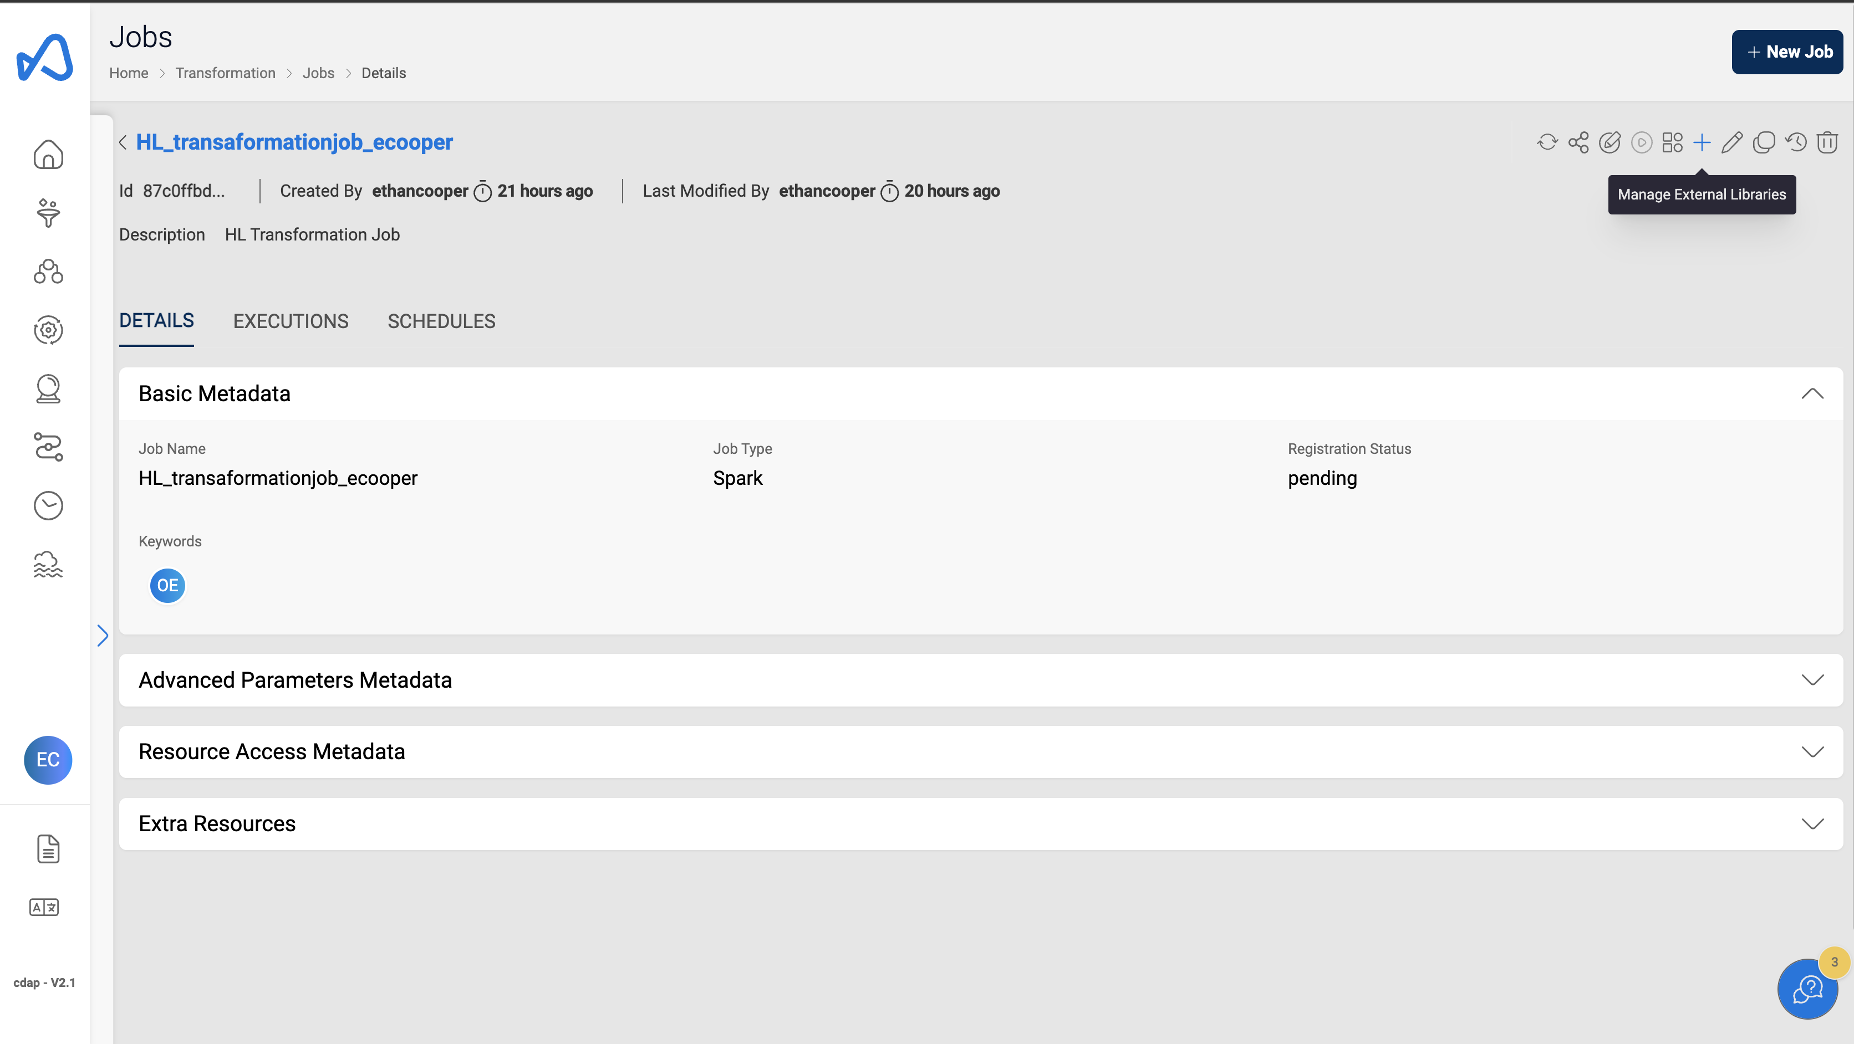This screenshot has width=1854, height=1044.
Task: Edit the job with the plain pencil icon
Action: (x=1733, y=142)
